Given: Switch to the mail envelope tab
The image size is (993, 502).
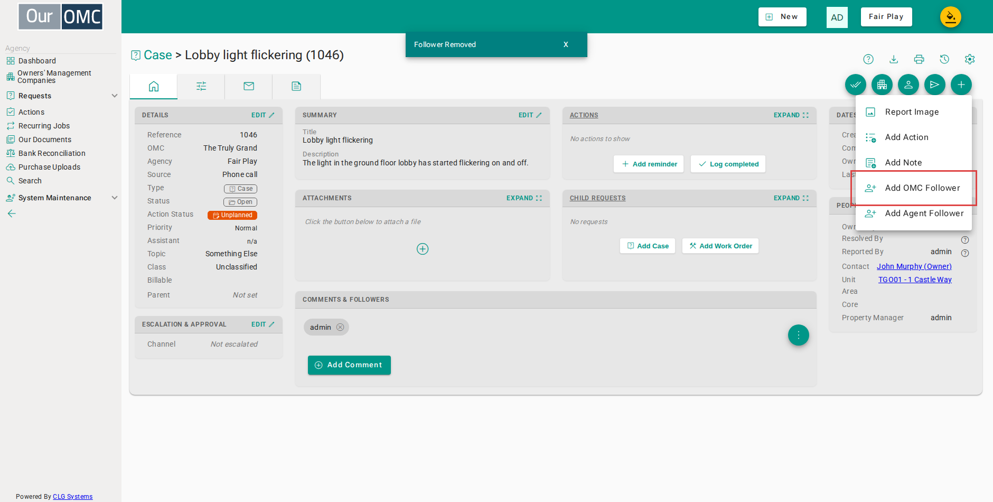Looking at the screenshot, I should 249,86.
